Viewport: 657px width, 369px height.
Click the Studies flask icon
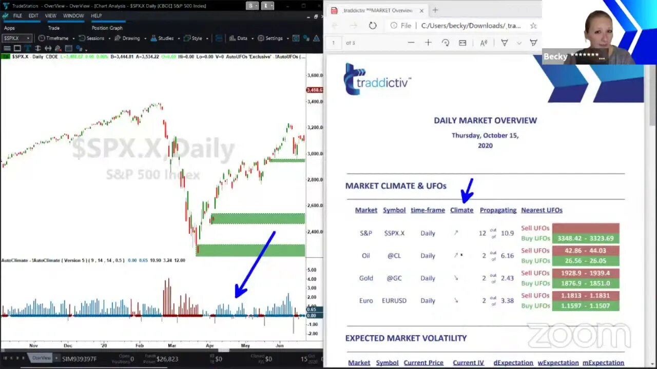[x=153, y=38]
